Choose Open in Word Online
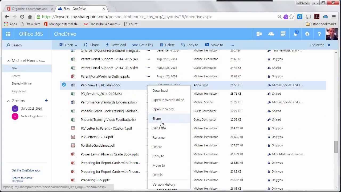 point(168,100)
